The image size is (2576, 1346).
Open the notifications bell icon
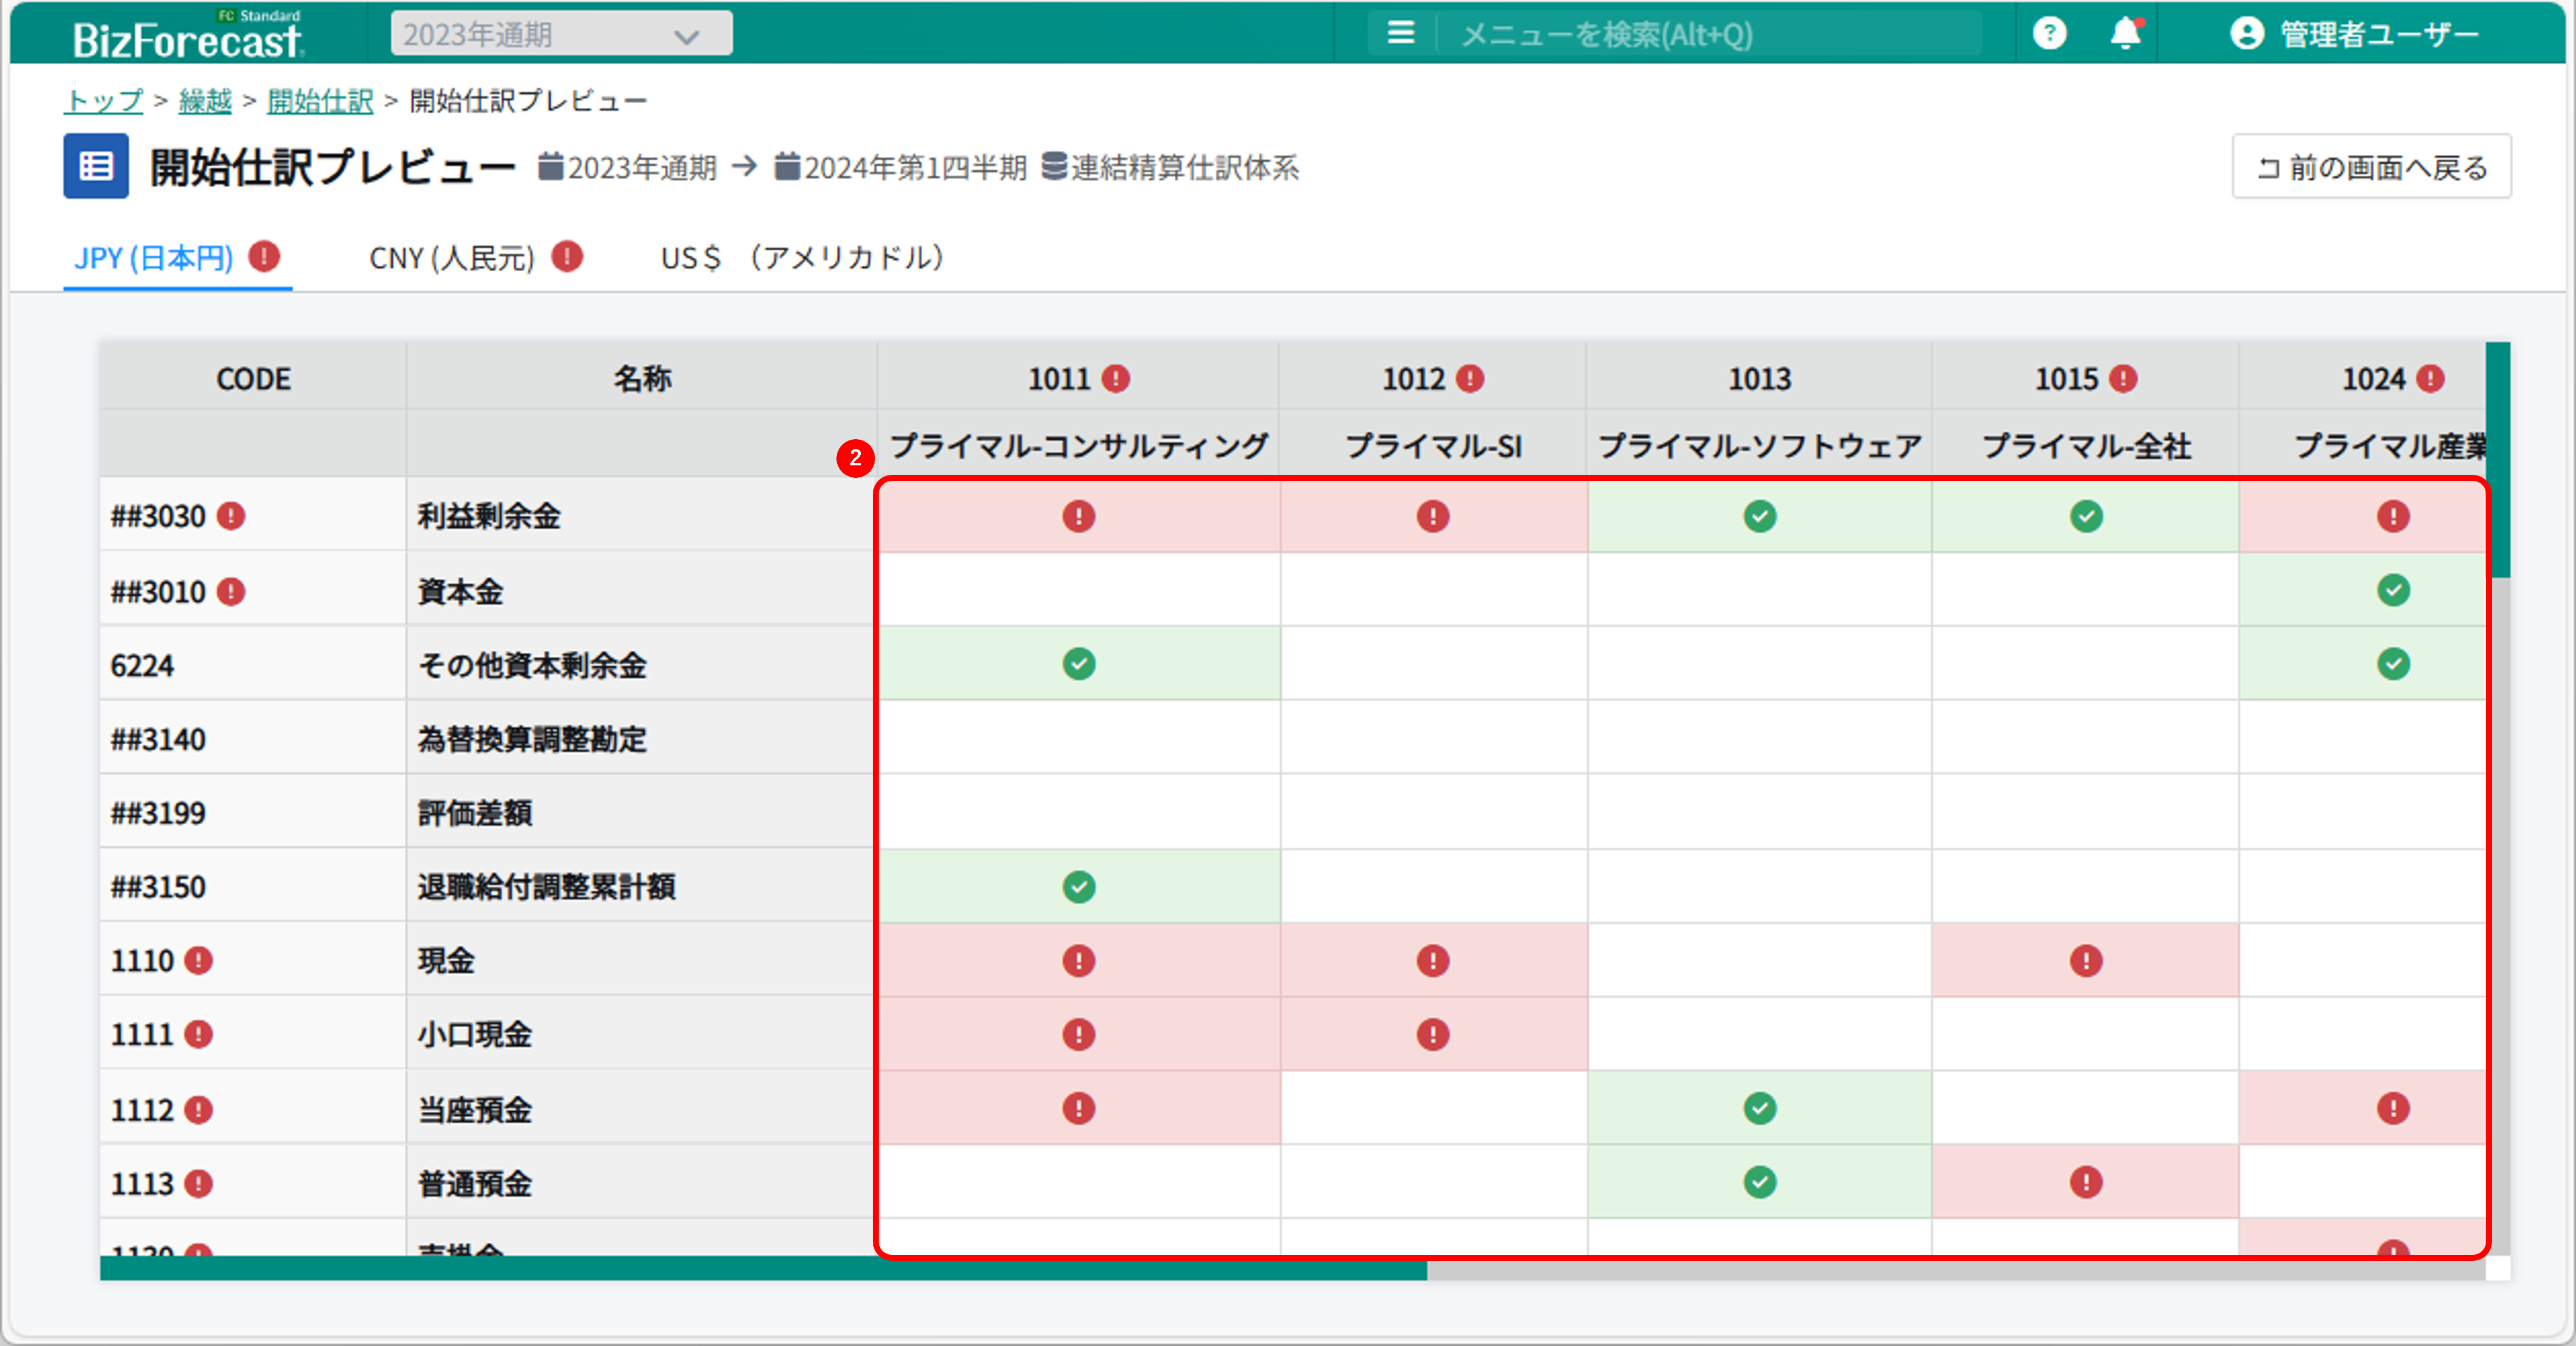(2125, 34)
